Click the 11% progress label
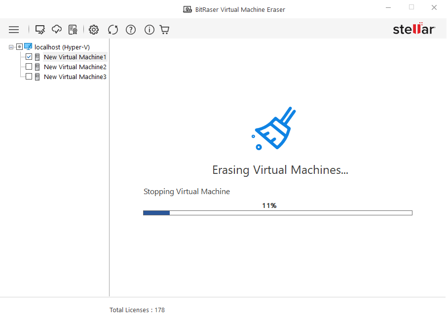 (x=269, y=205)
